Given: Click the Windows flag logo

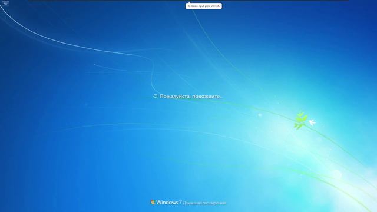Looking at the screenshot, I should [x=153, y=202].
